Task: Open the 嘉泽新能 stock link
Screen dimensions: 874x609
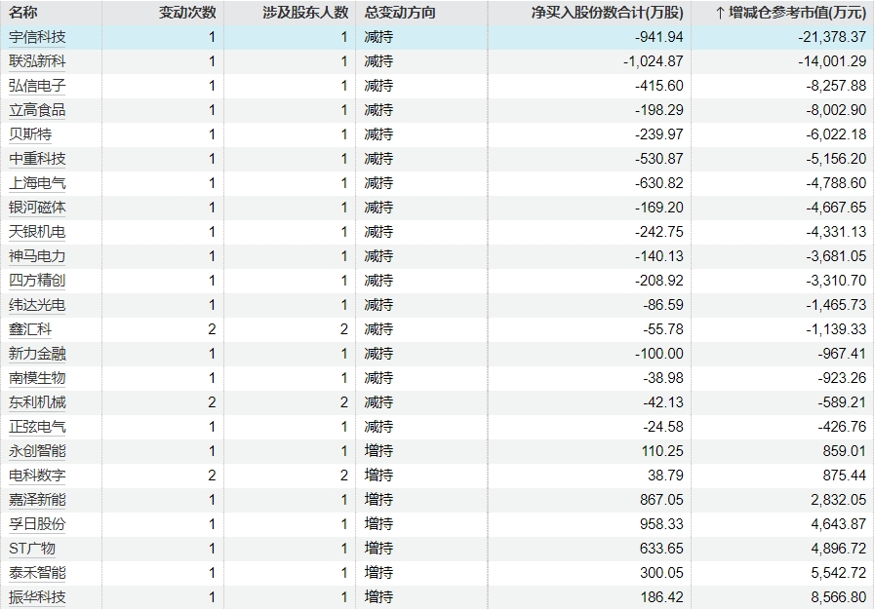Action: pos(37,500)
